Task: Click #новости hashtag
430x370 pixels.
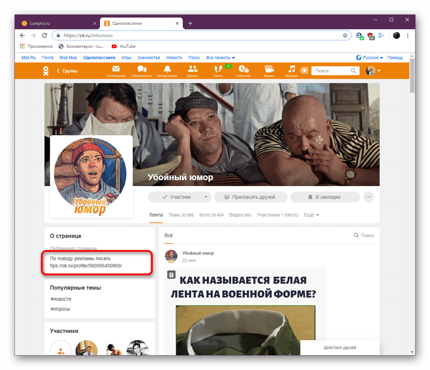Action: (61, 299)
